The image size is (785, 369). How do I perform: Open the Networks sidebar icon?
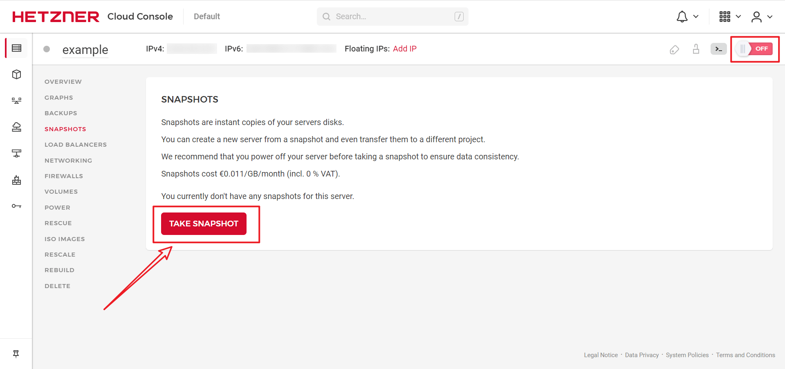coord(16,153)
